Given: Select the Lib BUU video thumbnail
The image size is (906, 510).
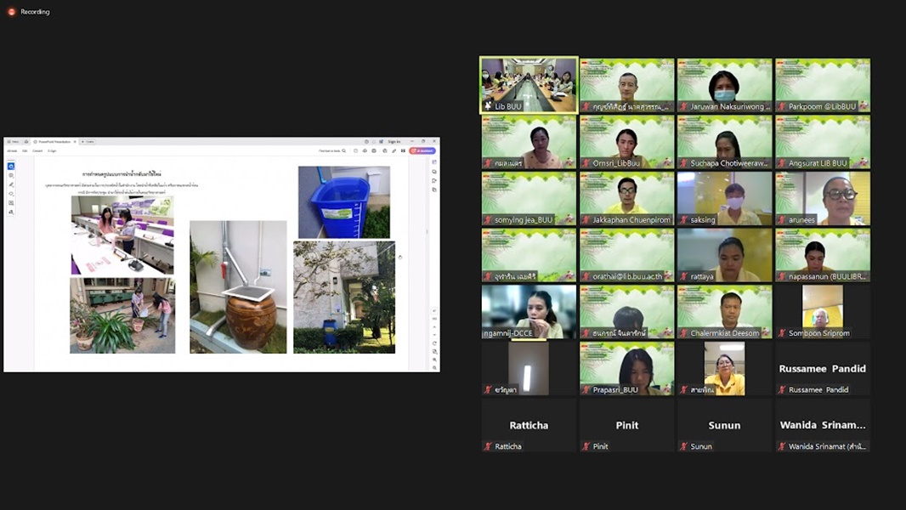Looking at the screenshot, I should (x=529, y=85).
